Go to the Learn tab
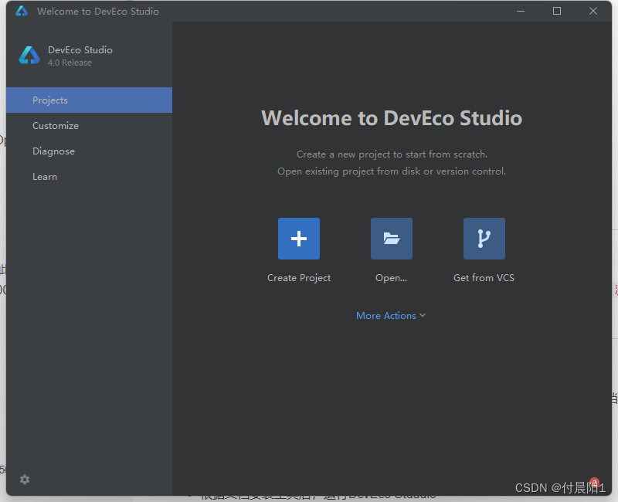This screenshot has height=502, width=618. [89, 177]
